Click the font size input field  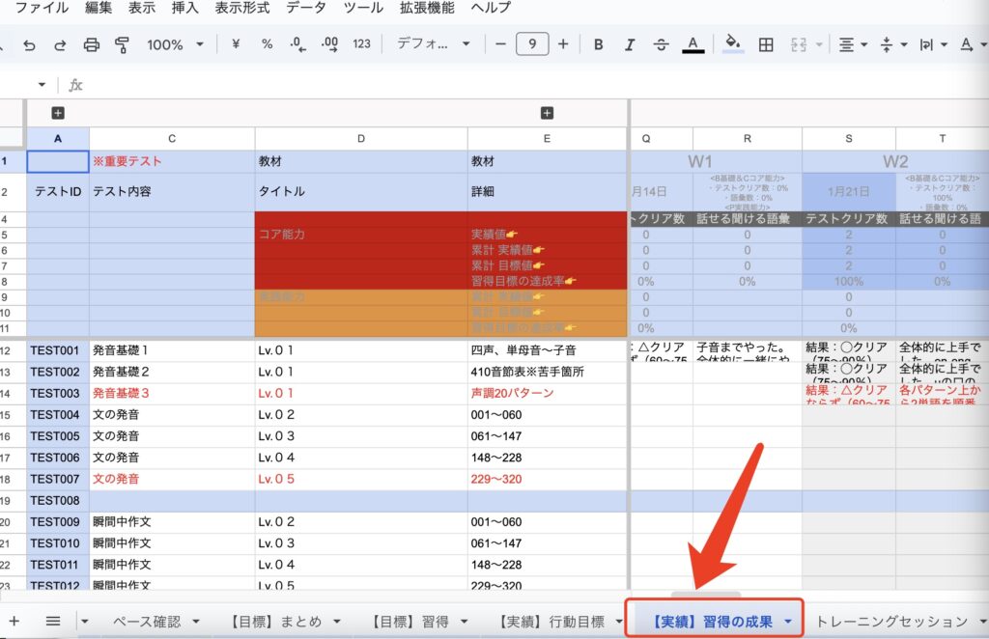click(532, 44)
